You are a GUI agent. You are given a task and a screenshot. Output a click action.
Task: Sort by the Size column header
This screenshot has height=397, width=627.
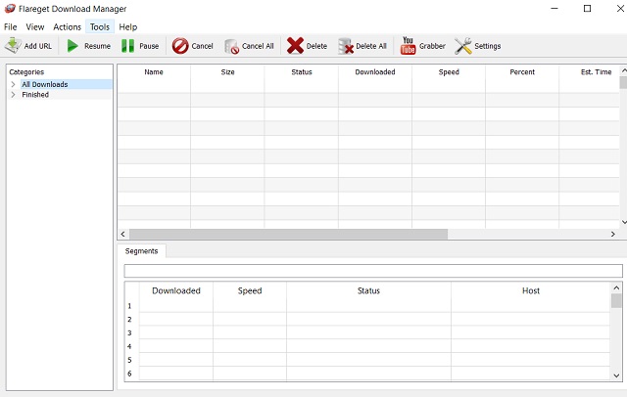tap(227, 71)
